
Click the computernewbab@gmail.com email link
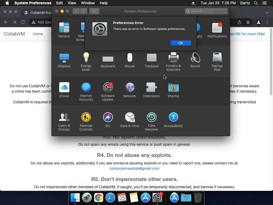(x=134, y=169)
